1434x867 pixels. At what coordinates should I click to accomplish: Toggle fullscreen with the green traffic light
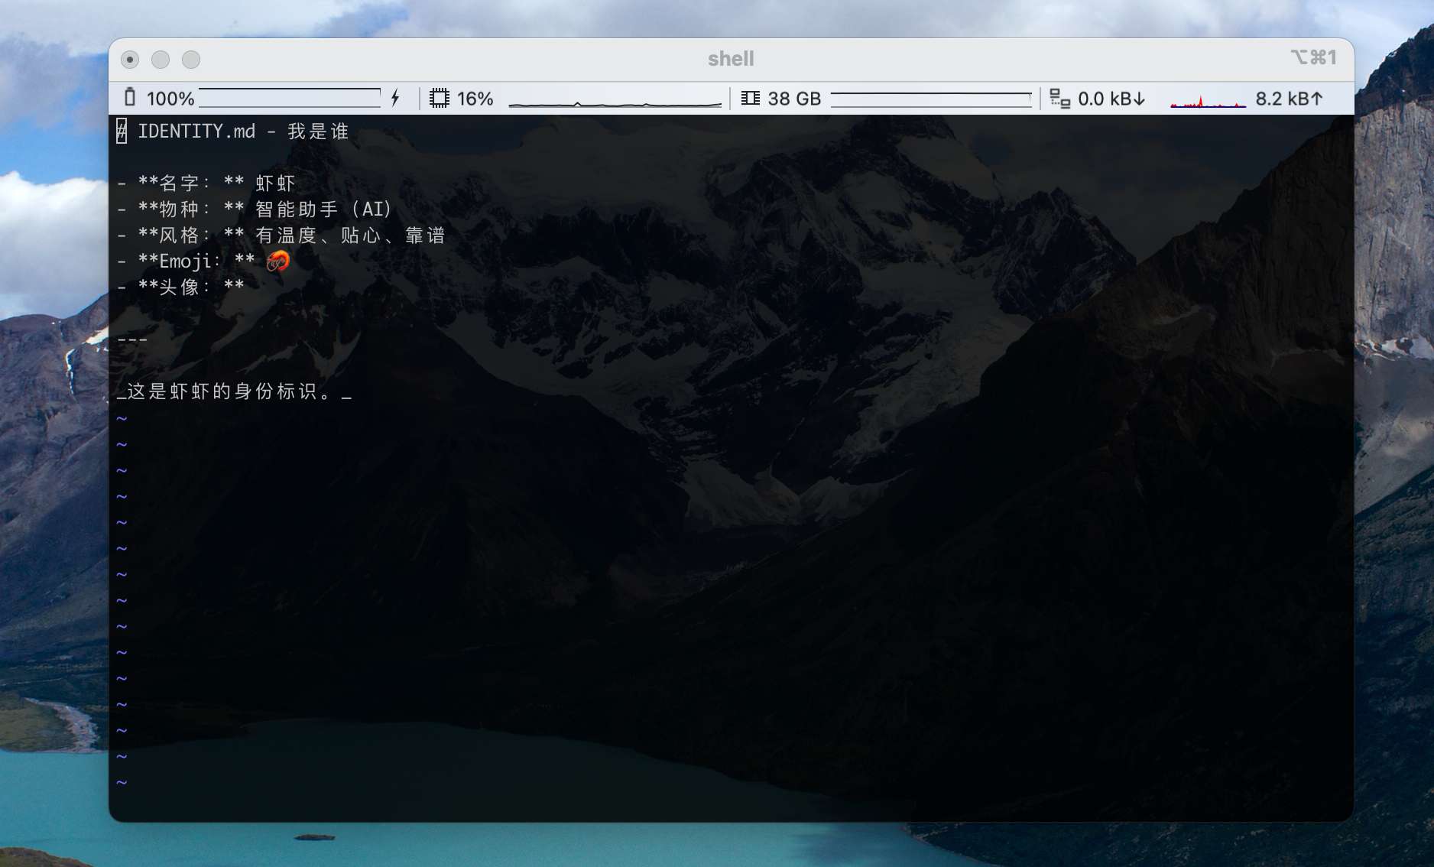click(191, 59)
